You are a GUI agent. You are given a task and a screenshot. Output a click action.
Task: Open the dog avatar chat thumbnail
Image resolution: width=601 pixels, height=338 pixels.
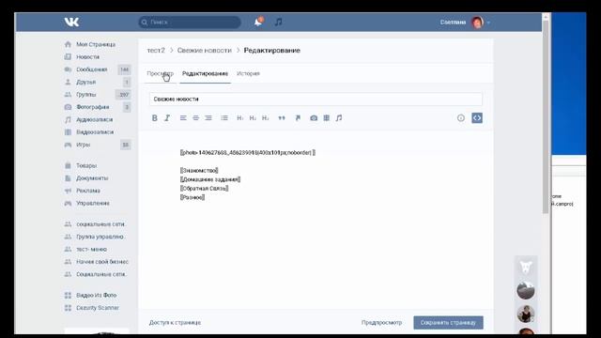click(x=526, y=267)
